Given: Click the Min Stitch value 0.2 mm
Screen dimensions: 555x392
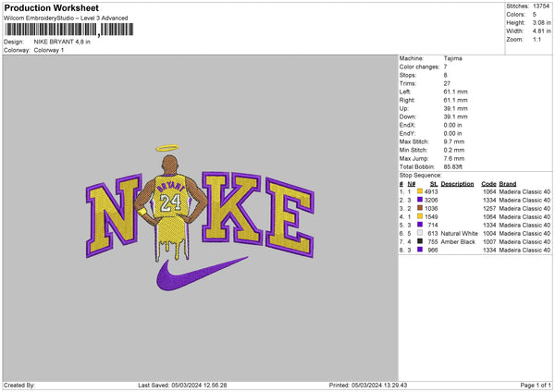Looking at the screenshot, I should [454, 150].
